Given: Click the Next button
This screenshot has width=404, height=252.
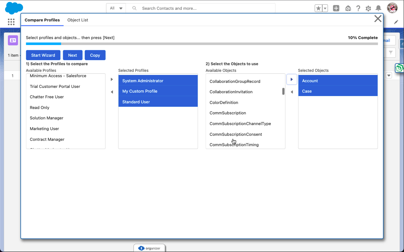Looking at the screenshot, I should coord(73,55).
